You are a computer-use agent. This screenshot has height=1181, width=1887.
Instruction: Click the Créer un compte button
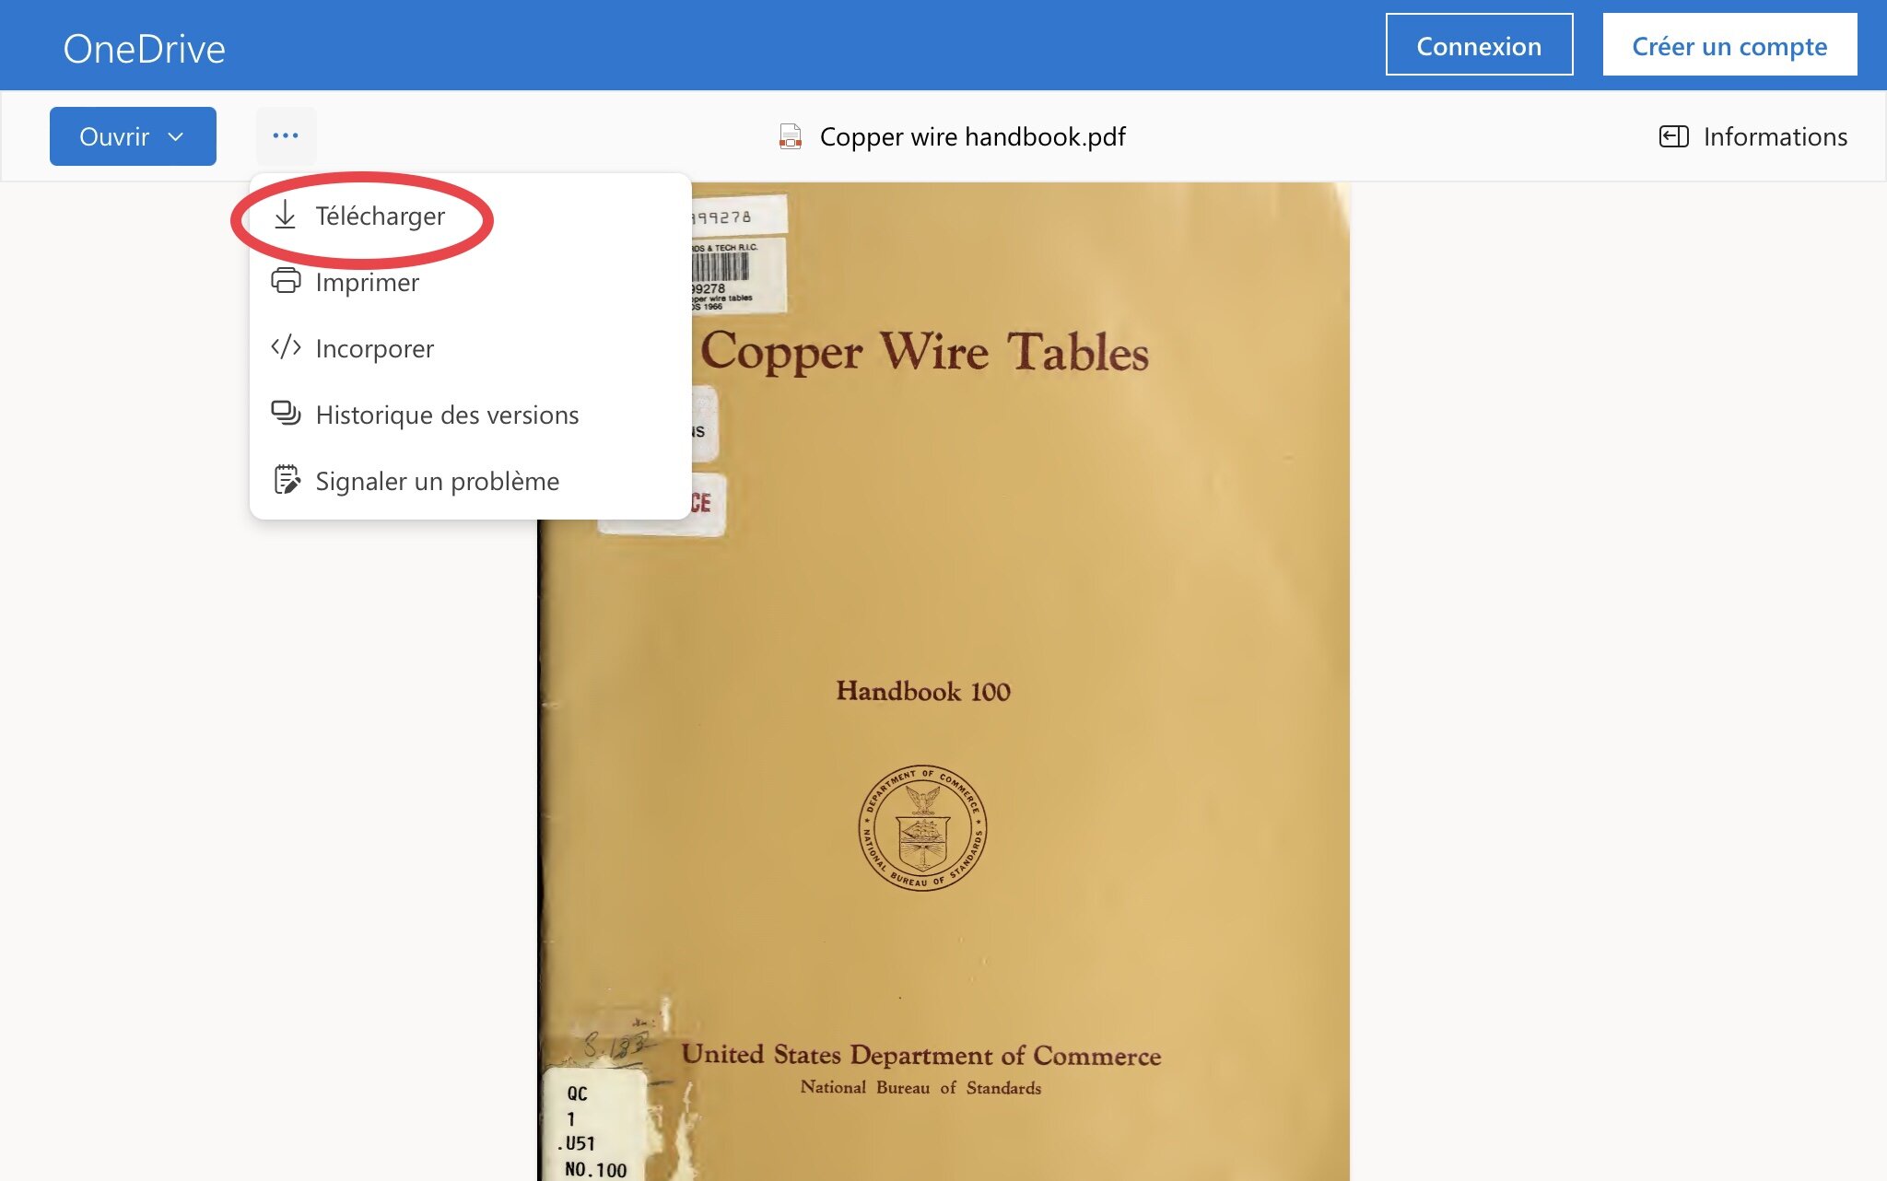[1729, 45]
